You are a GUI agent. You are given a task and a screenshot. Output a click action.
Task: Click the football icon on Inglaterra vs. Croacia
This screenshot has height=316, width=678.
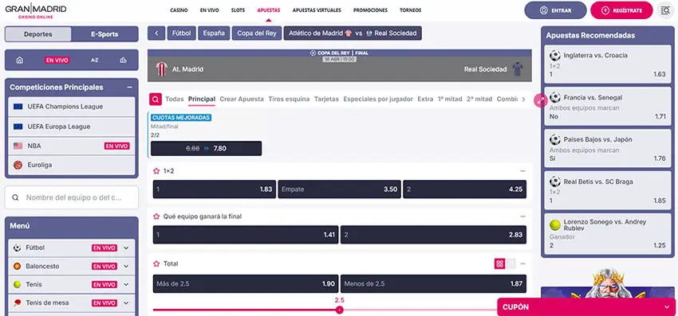555,55
